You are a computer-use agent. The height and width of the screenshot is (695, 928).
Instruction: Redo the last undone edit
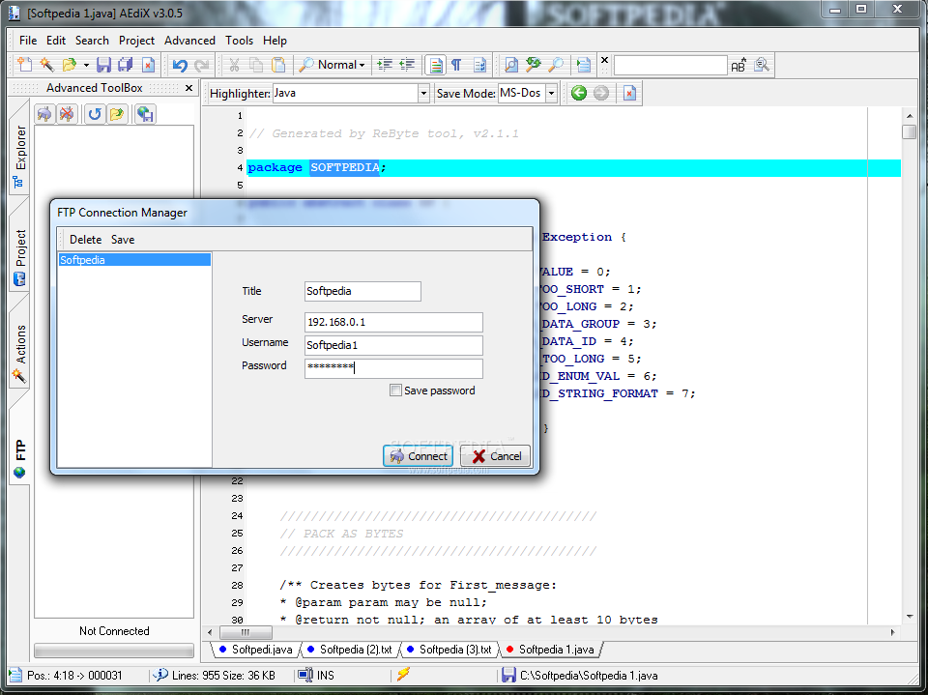(x=202, y=65)
